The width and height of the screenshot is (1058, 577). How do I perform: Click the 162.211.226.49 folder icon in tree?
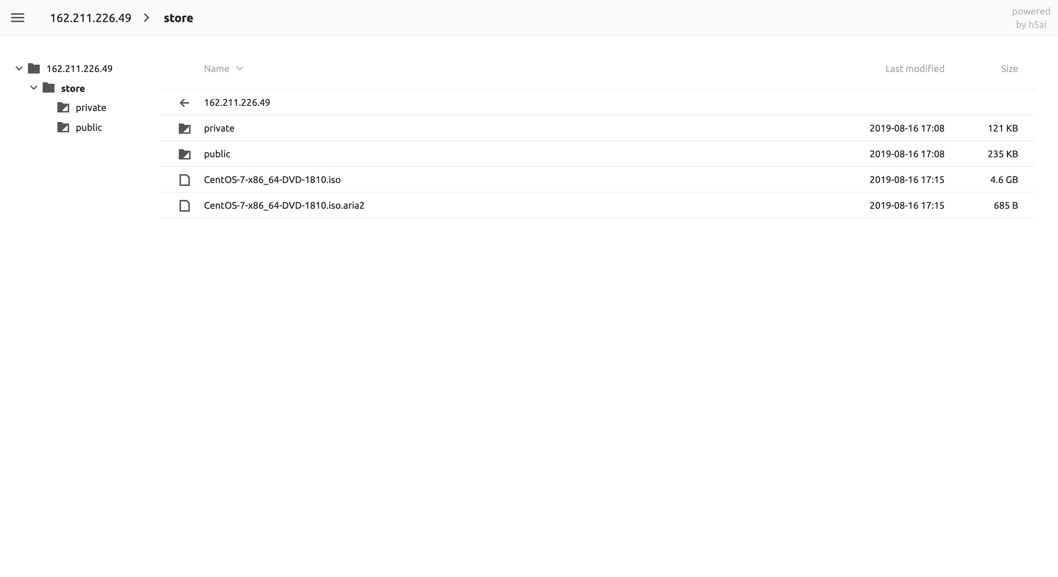34,68
